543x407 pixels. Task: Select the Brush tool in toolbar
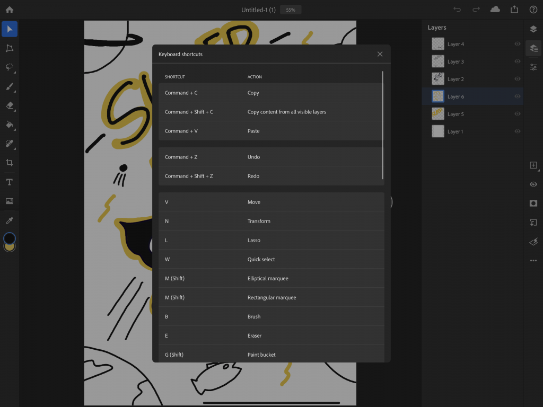10,86
